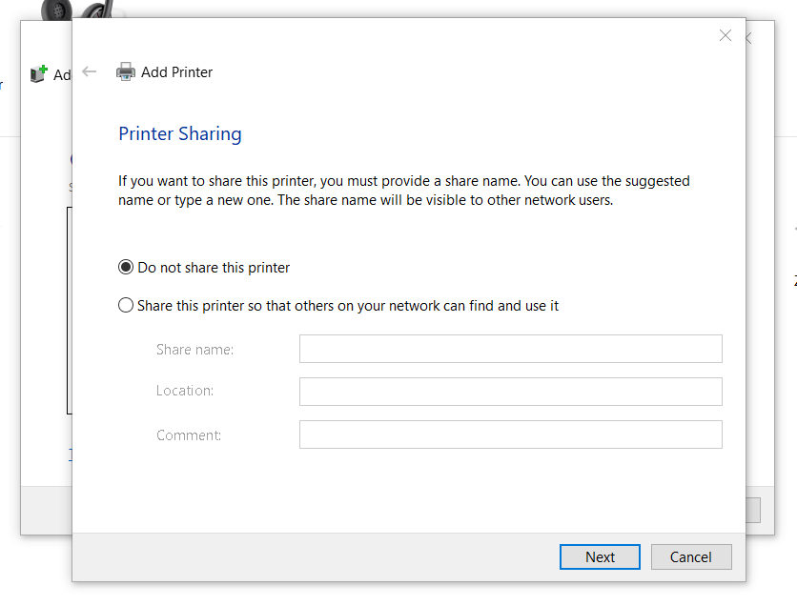
Task: Click into the Share name text field
Action: (510, 349)
